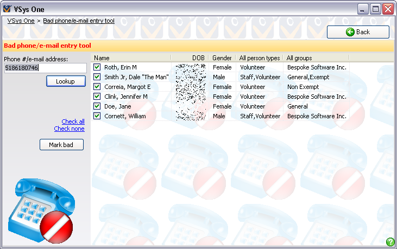Toggle the Clink, Jennifer M checkbox
The height and width of the screenshot is (249, 397).
pos(97,97)
